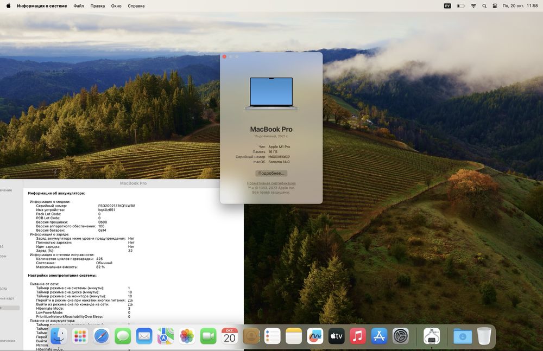Toggle the РУ input source menu
This screenshot has height=351, width=543.
pyautogui.click(x=447, y=6)
